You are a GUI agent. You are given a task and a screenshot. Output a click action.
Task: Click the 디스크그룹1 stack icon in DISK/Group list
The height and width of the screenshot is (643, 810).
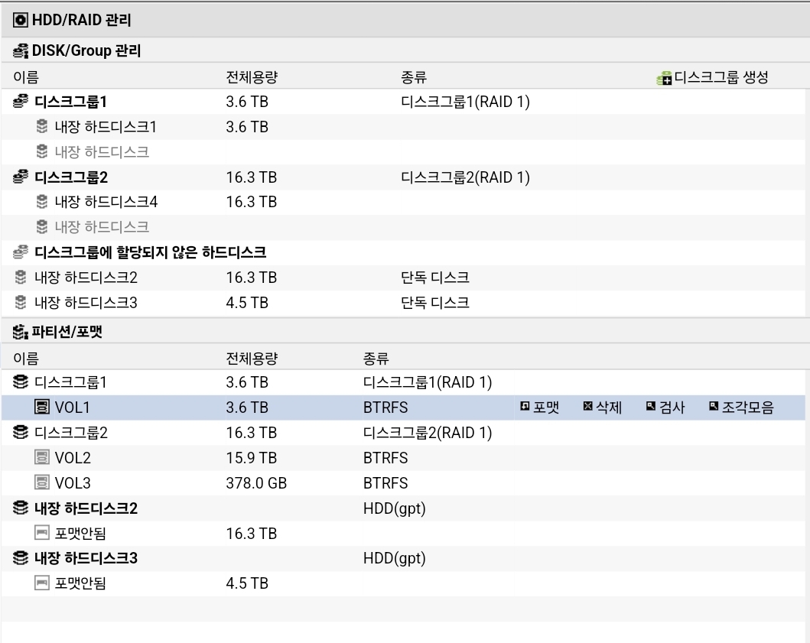pos(20,101)
